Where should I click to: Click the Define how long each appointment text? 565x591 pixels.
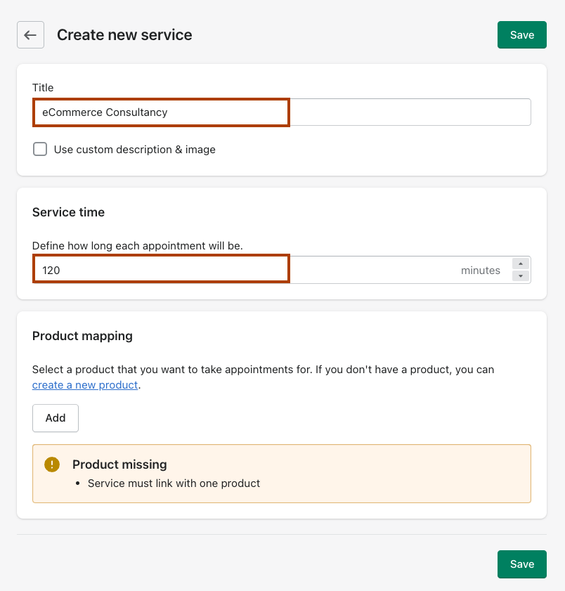tap(137, 246)
